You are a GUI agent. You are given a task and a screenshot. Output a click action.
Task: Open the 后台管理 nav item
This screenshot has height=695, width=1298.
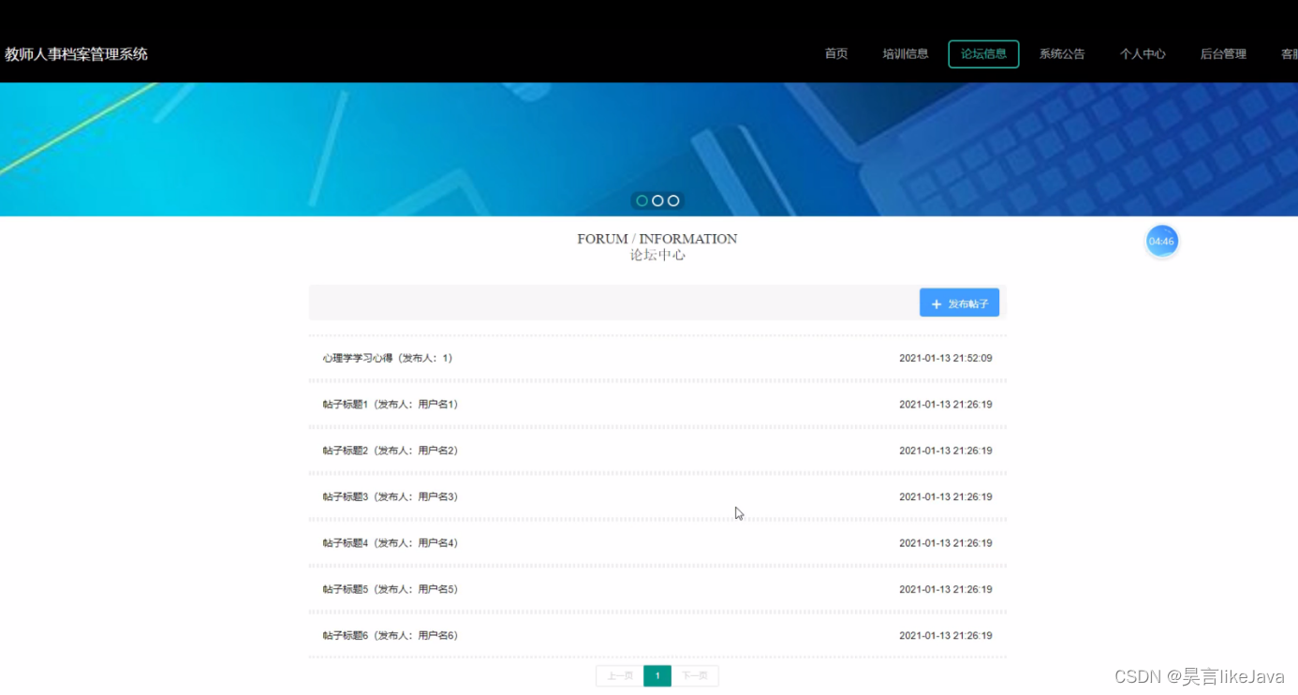tap(1223, 54)
